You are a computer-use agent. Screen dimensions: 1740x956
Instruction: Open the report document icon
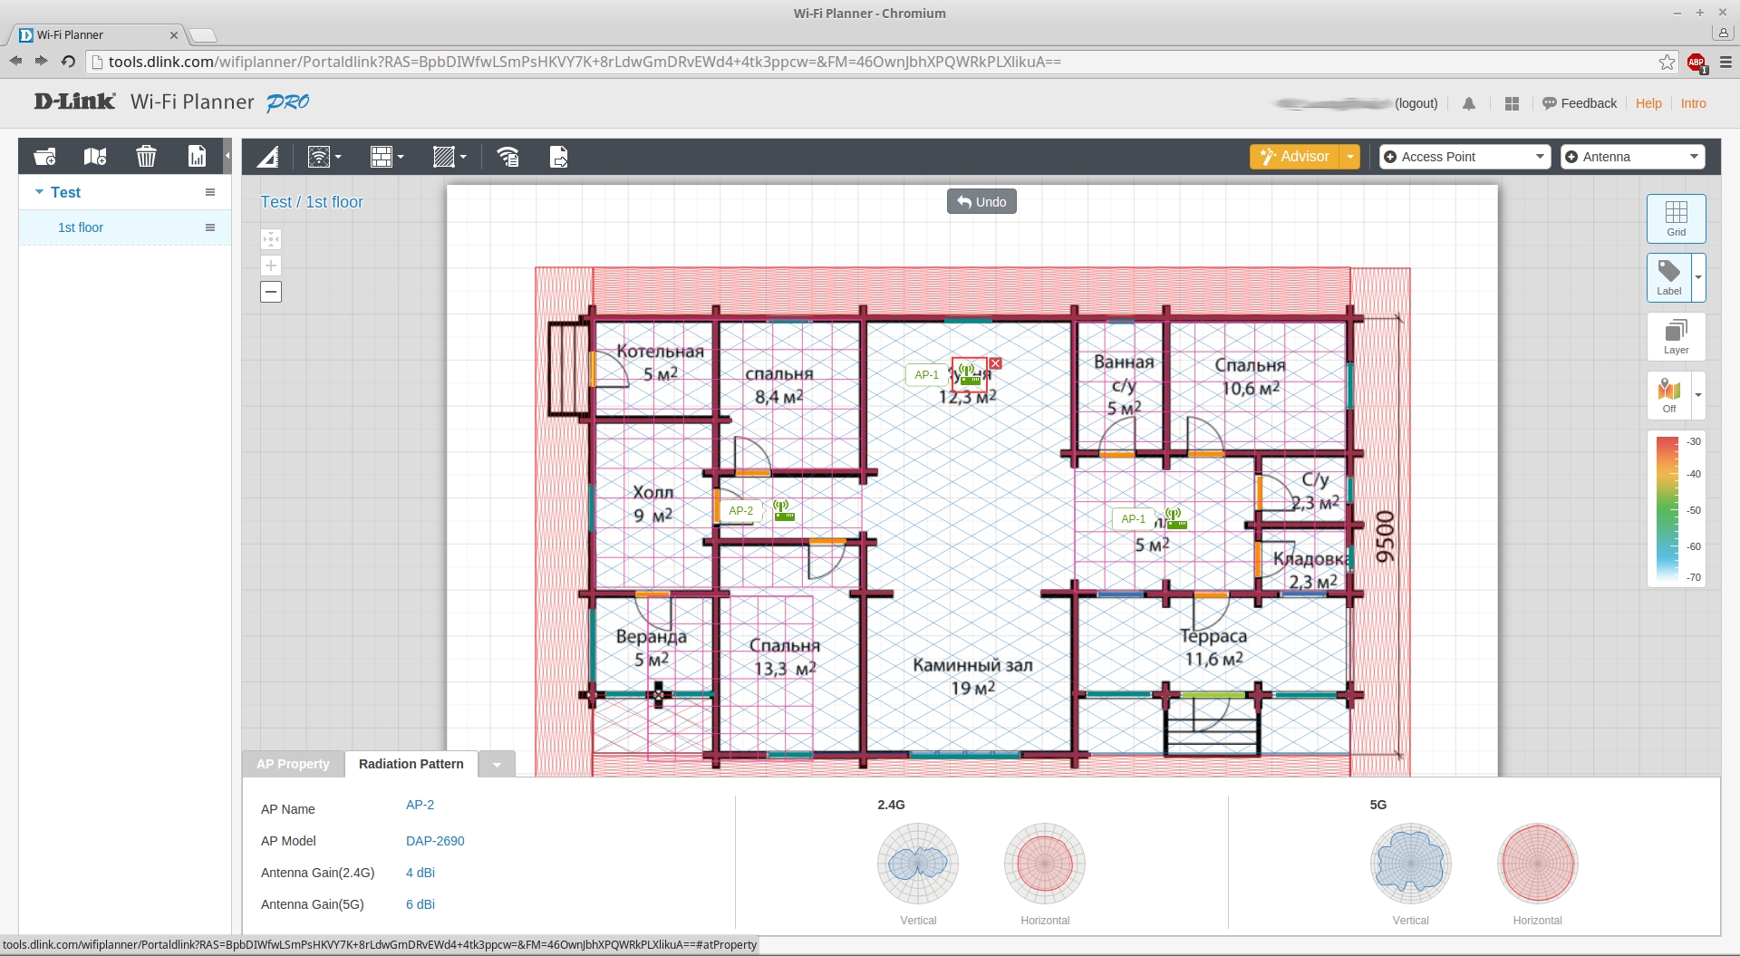tap(197, 157)
